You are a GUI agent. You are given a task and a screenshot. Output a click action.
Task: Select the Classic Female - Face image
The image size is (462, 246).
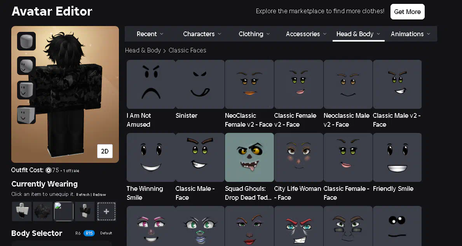point(348,157)
